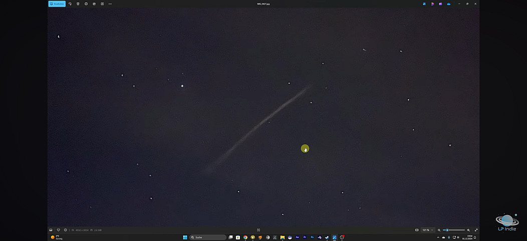Open the three-dots more options menu
This screenshot has height=241, width=527.
110,3
